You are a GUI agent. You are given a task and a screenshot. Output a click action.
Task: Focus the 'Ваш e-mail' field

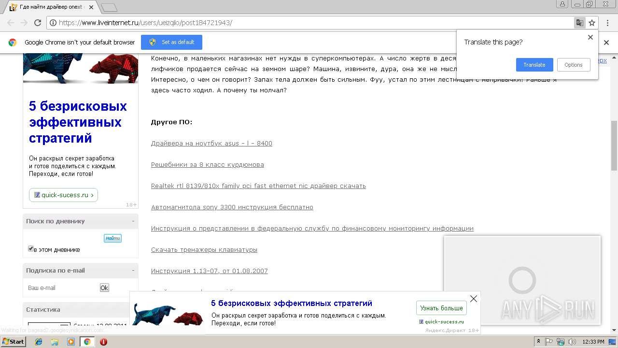pos(62,288)
